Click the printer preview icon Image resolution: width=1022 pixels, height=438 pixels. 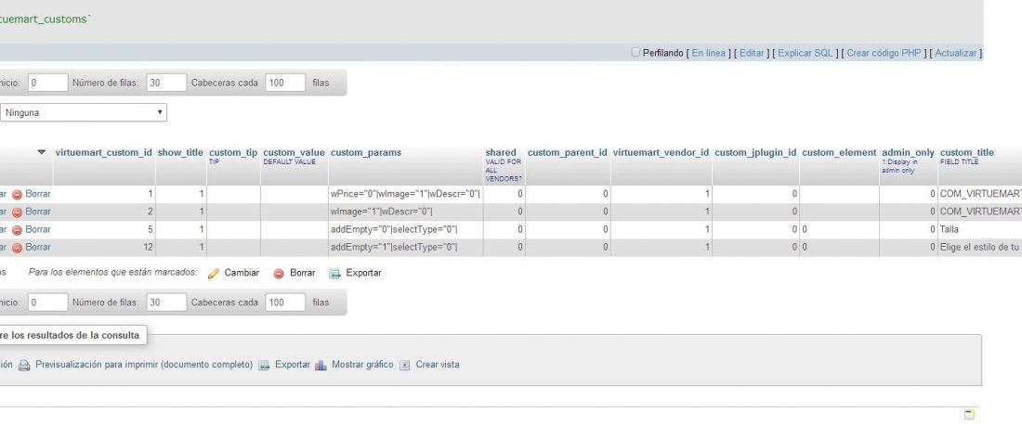click(x=24, y=365)
